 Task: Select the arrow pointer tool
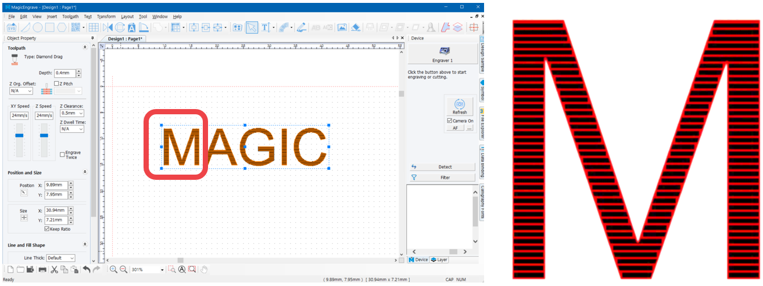(x=252, y=27)
